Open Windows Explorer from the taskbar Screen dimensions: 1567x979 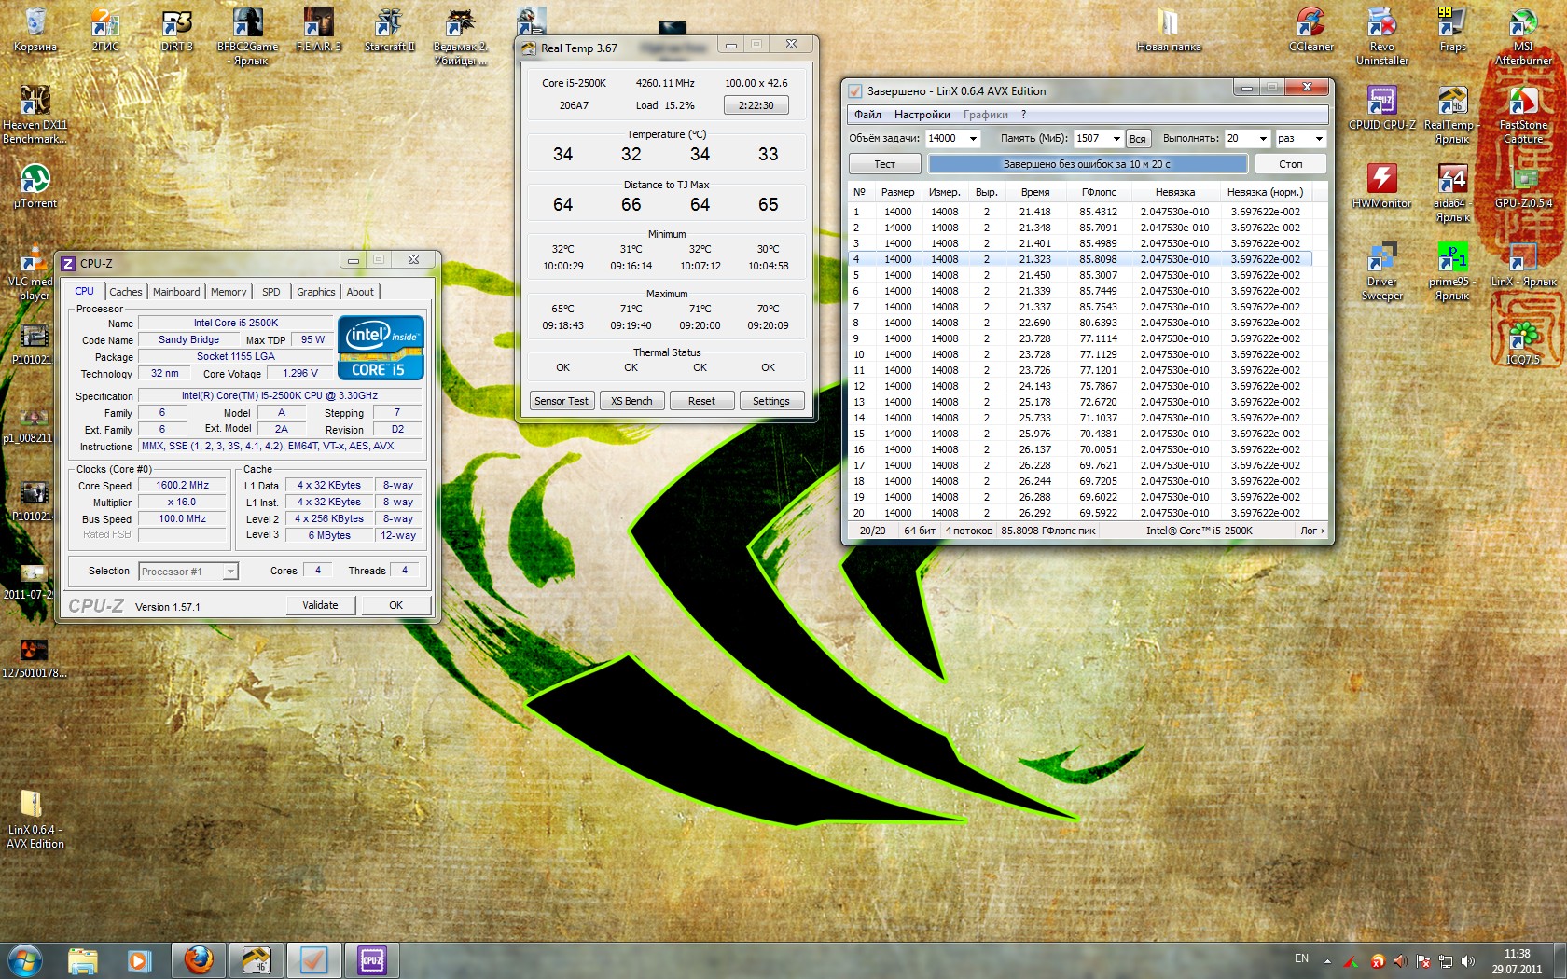click(83, 959)
